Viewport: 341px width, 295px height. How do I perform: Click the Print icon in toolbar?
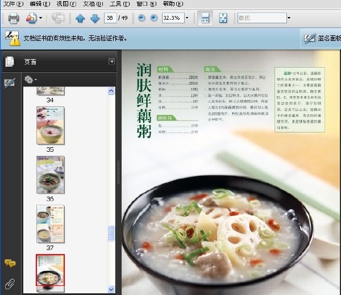(14, 18)
